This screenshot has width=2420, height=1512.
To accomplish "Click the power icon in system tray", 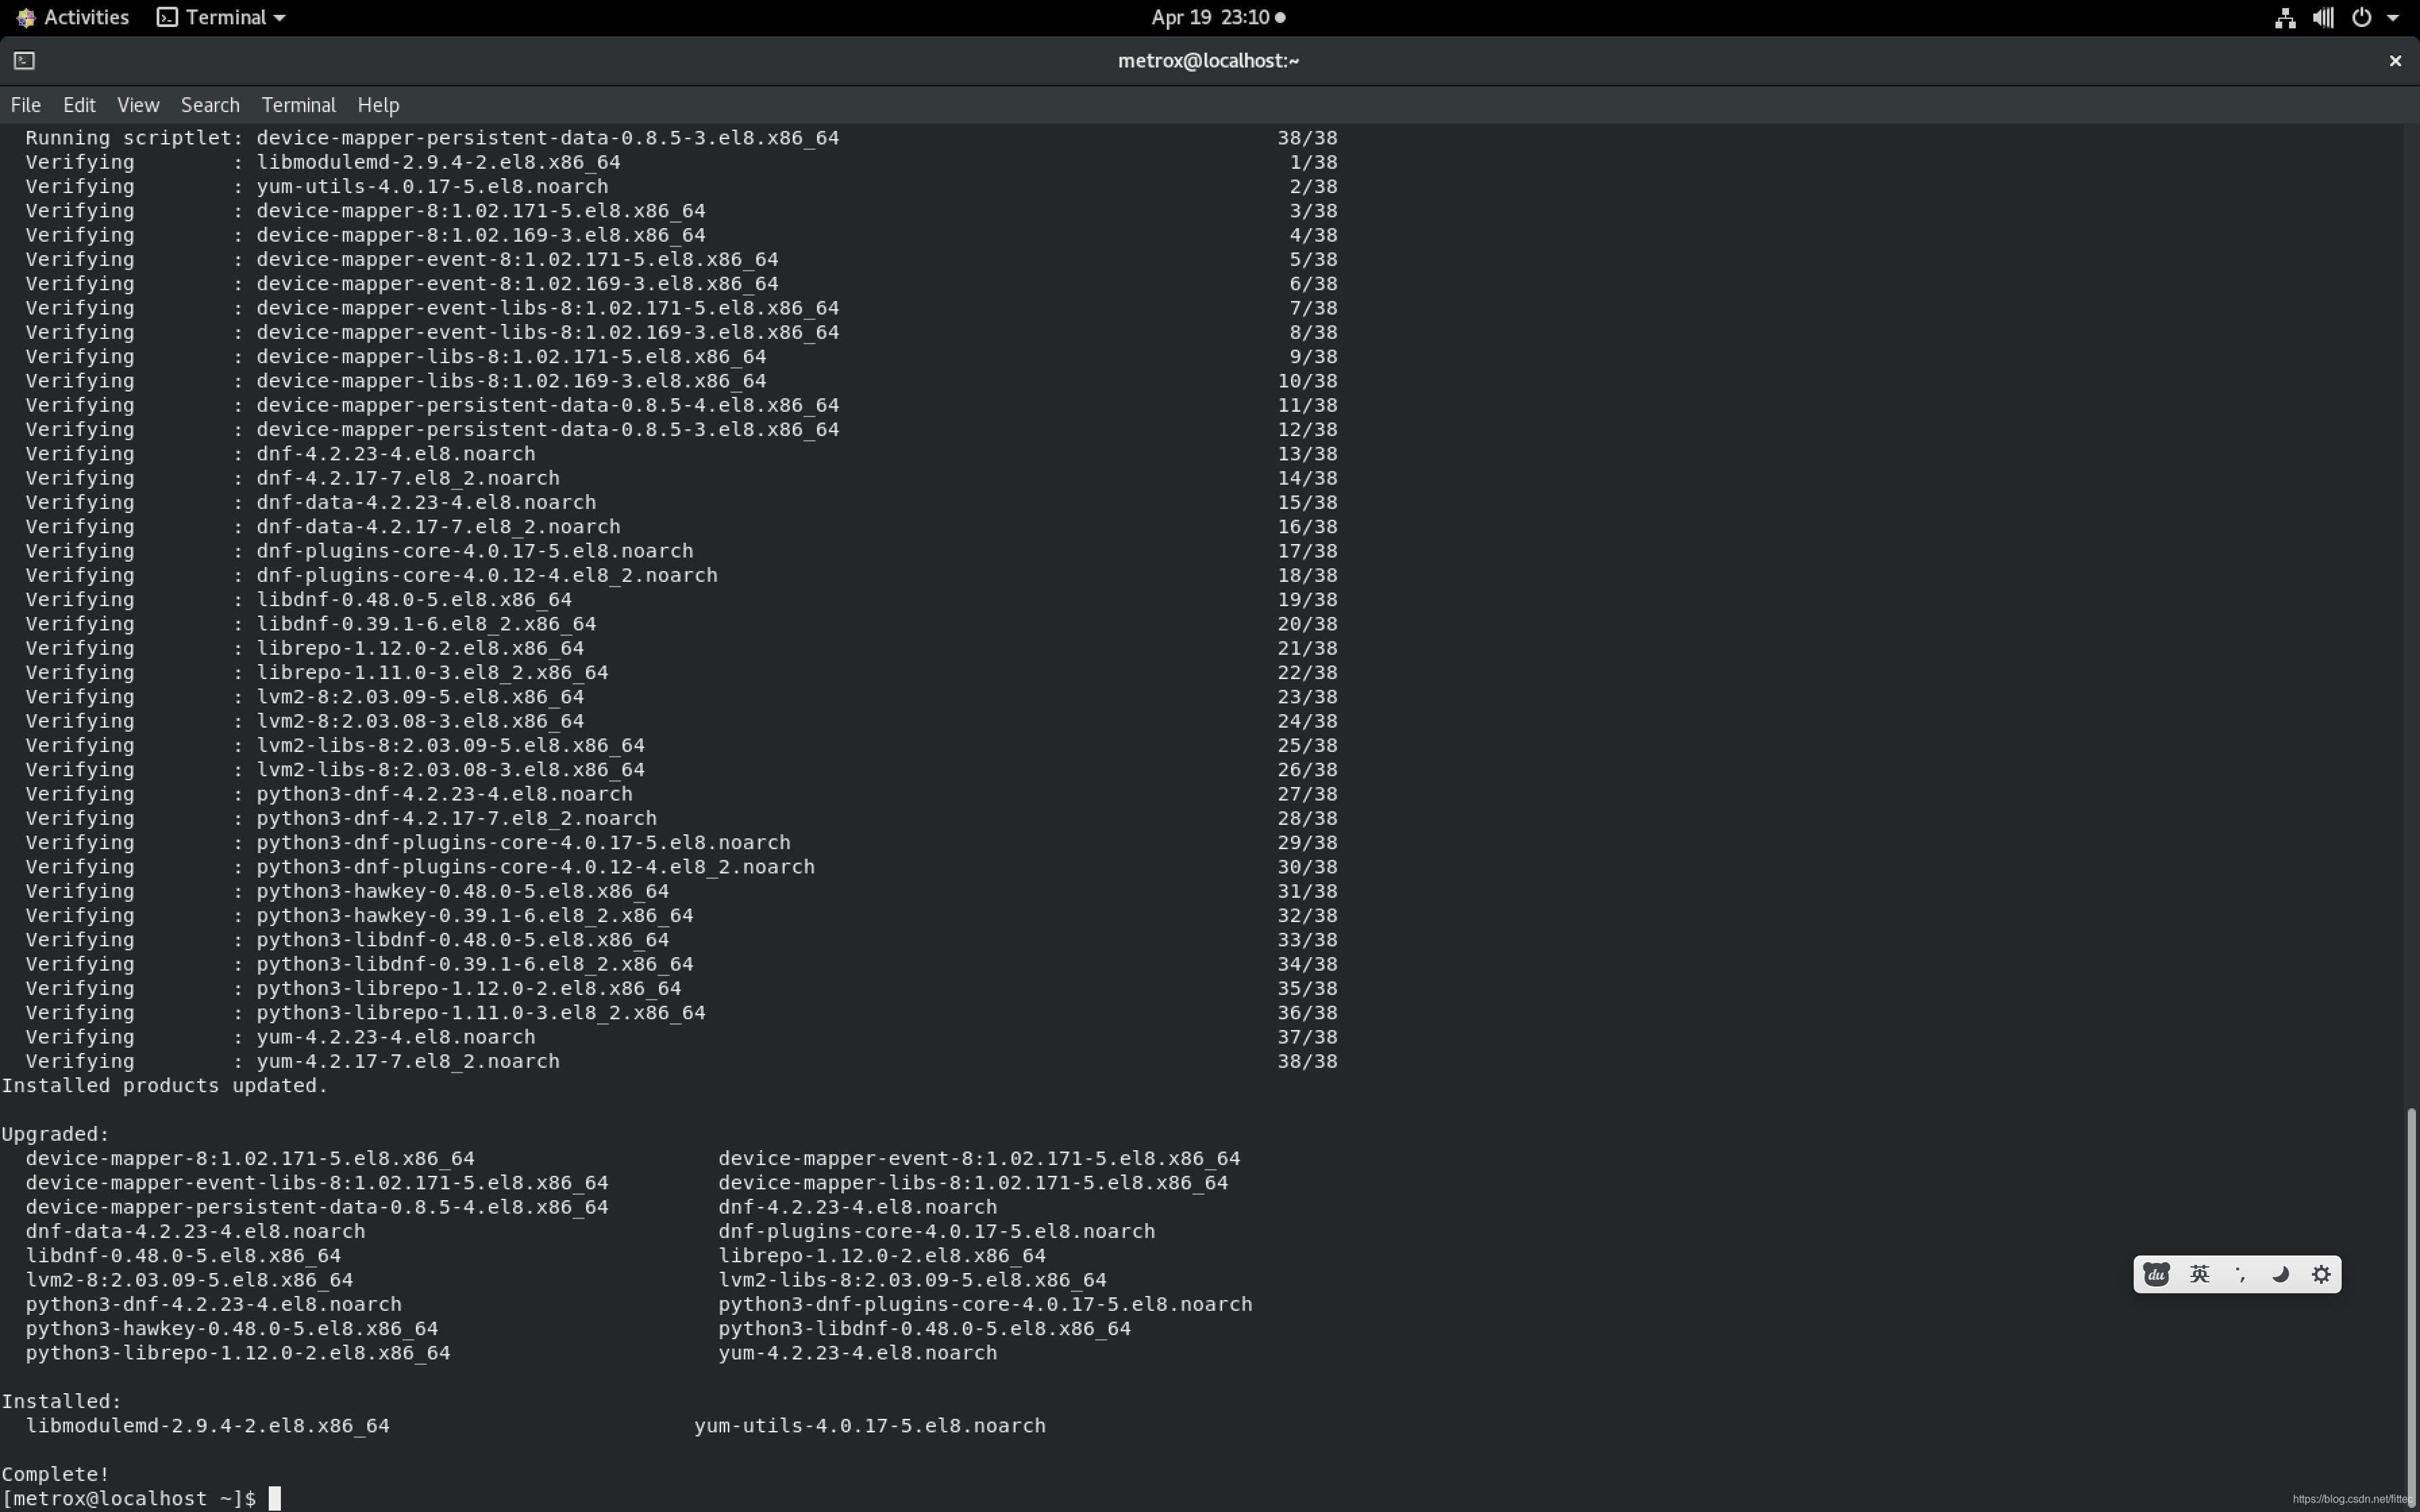I will 2362,17.
